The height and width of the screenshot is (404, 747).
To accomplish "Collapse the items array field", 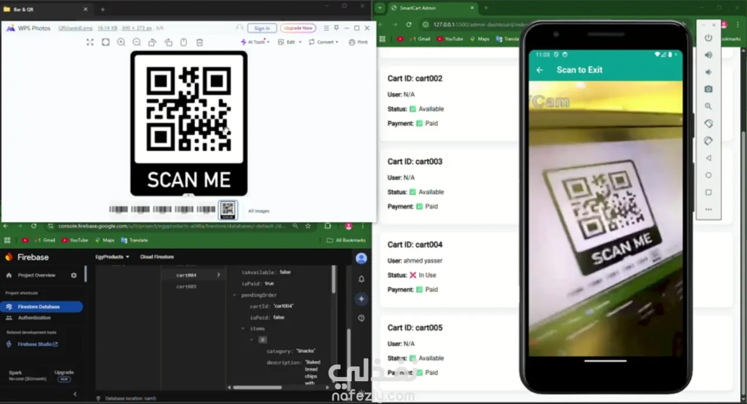I will [244, 329].
